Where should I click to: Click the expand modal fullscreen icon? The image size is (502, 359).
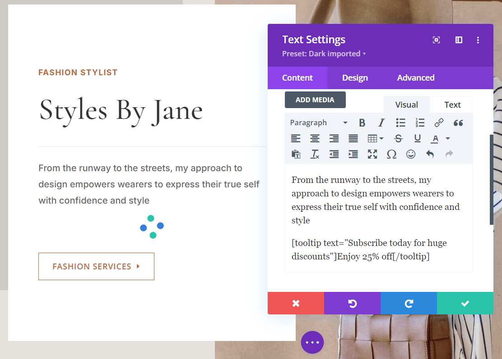436,40
